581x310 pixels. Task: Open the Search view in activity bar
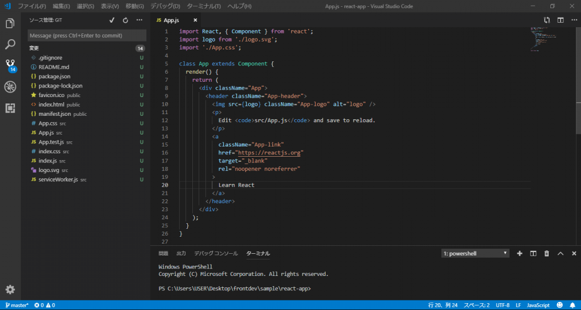click(x=10, y=45)
